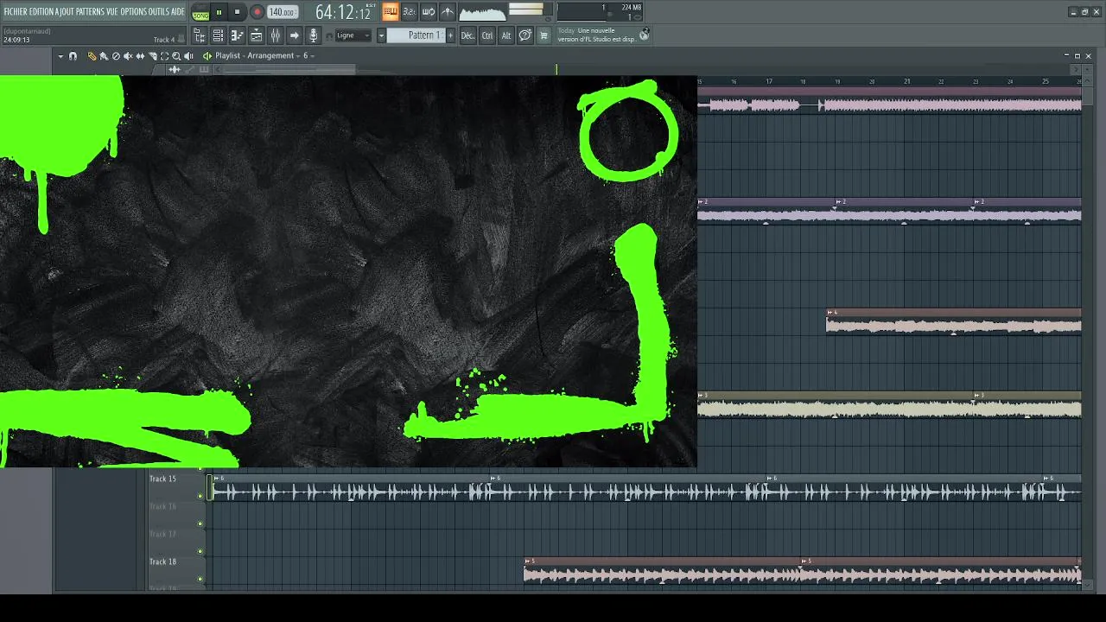Click the Déc. button
Viewport: 1106px width, 622px height.
coord(467,35)
